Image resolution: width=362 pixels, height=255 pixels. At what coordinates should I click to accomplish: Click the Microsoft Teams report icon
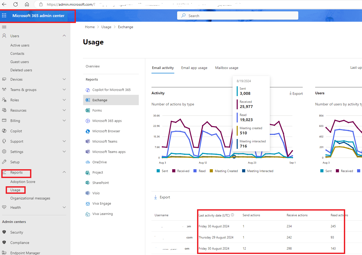click(88, 142)
